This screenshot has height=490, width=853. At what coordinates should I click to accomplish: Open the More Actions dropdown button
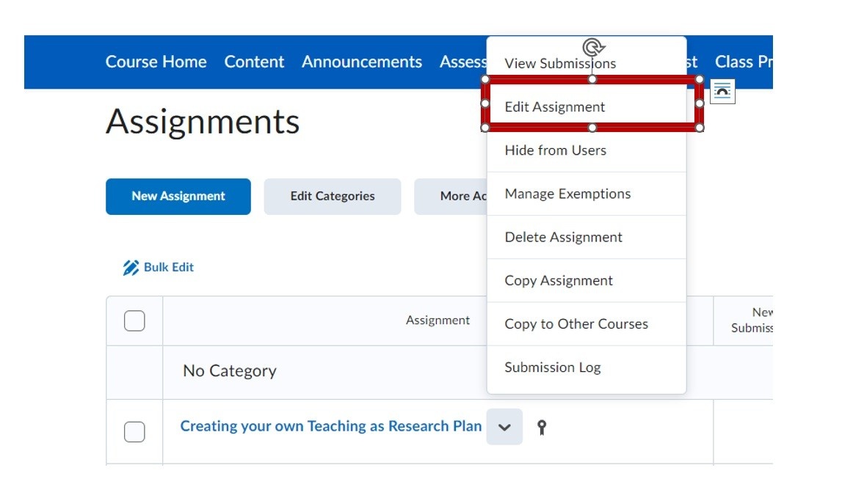pyautogui.click(x=451, y=197)
